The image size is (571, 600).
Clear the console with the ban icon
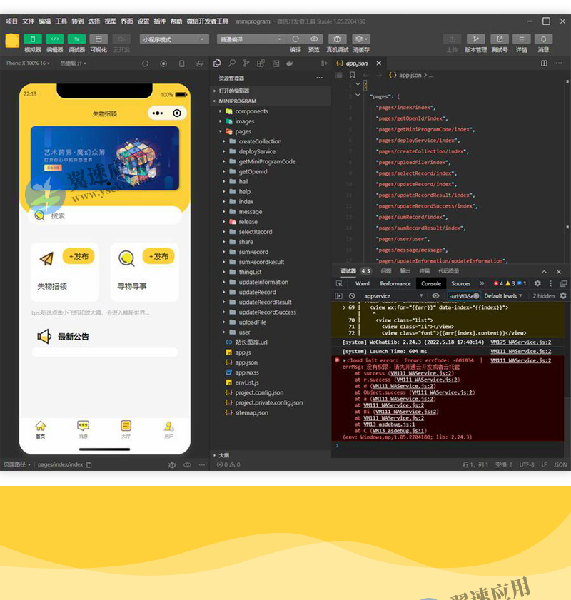[352, 295]
